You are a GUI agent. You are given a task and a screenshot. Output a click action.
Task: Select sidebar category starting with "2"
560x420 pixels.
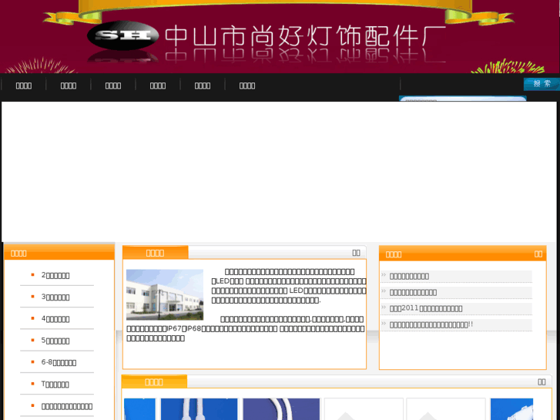click(x=55, y=275)
